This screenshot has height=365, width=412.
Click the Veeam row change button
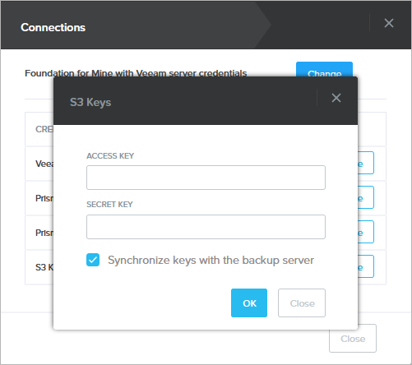(366, 163)
